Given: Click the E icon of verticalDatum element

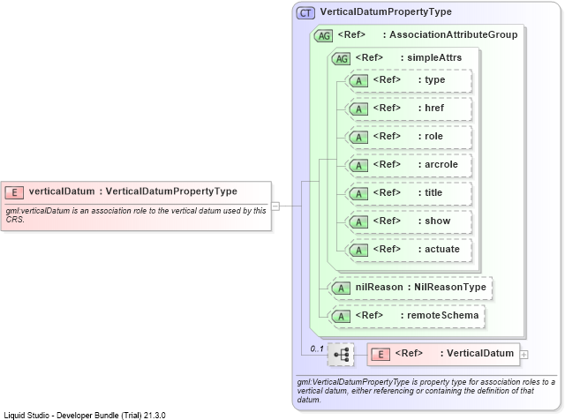Looking at the screenshot, I should [14, 192].
